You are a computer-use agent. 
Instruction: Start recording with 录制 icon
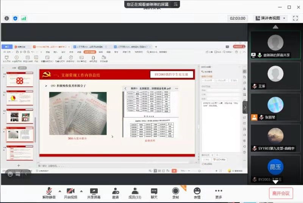[x=175, y=193]
